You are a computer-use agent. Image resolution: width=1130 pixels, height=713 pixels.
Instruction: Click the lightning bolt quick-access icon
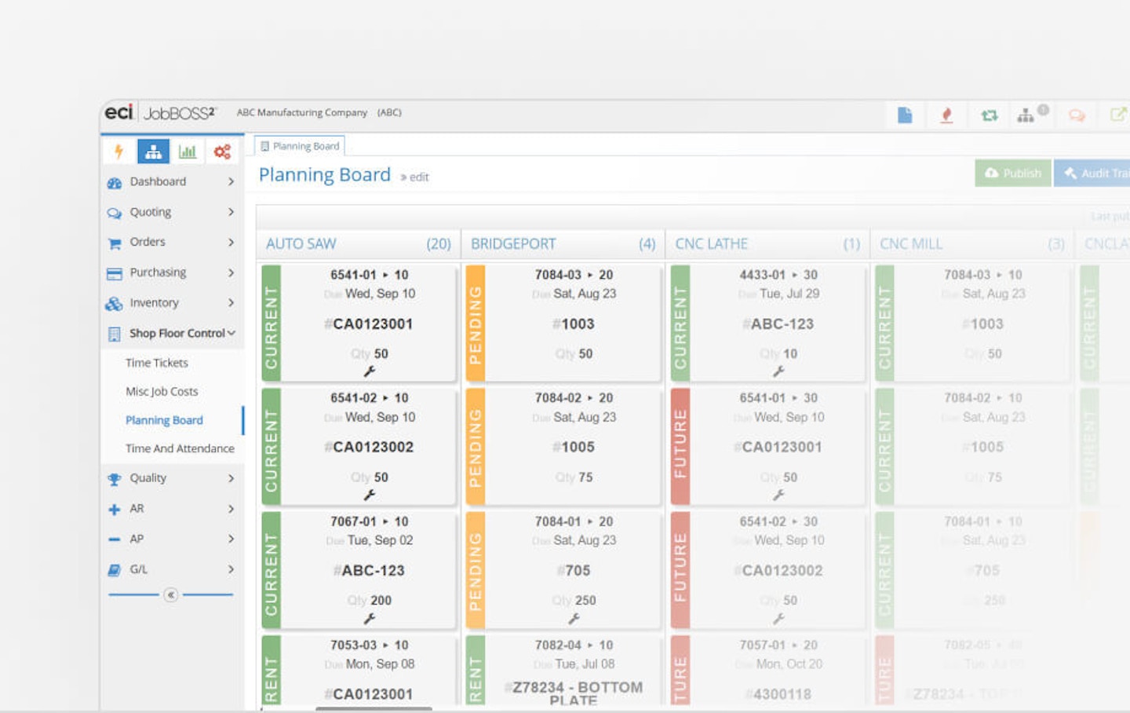[x=118, y=152]
